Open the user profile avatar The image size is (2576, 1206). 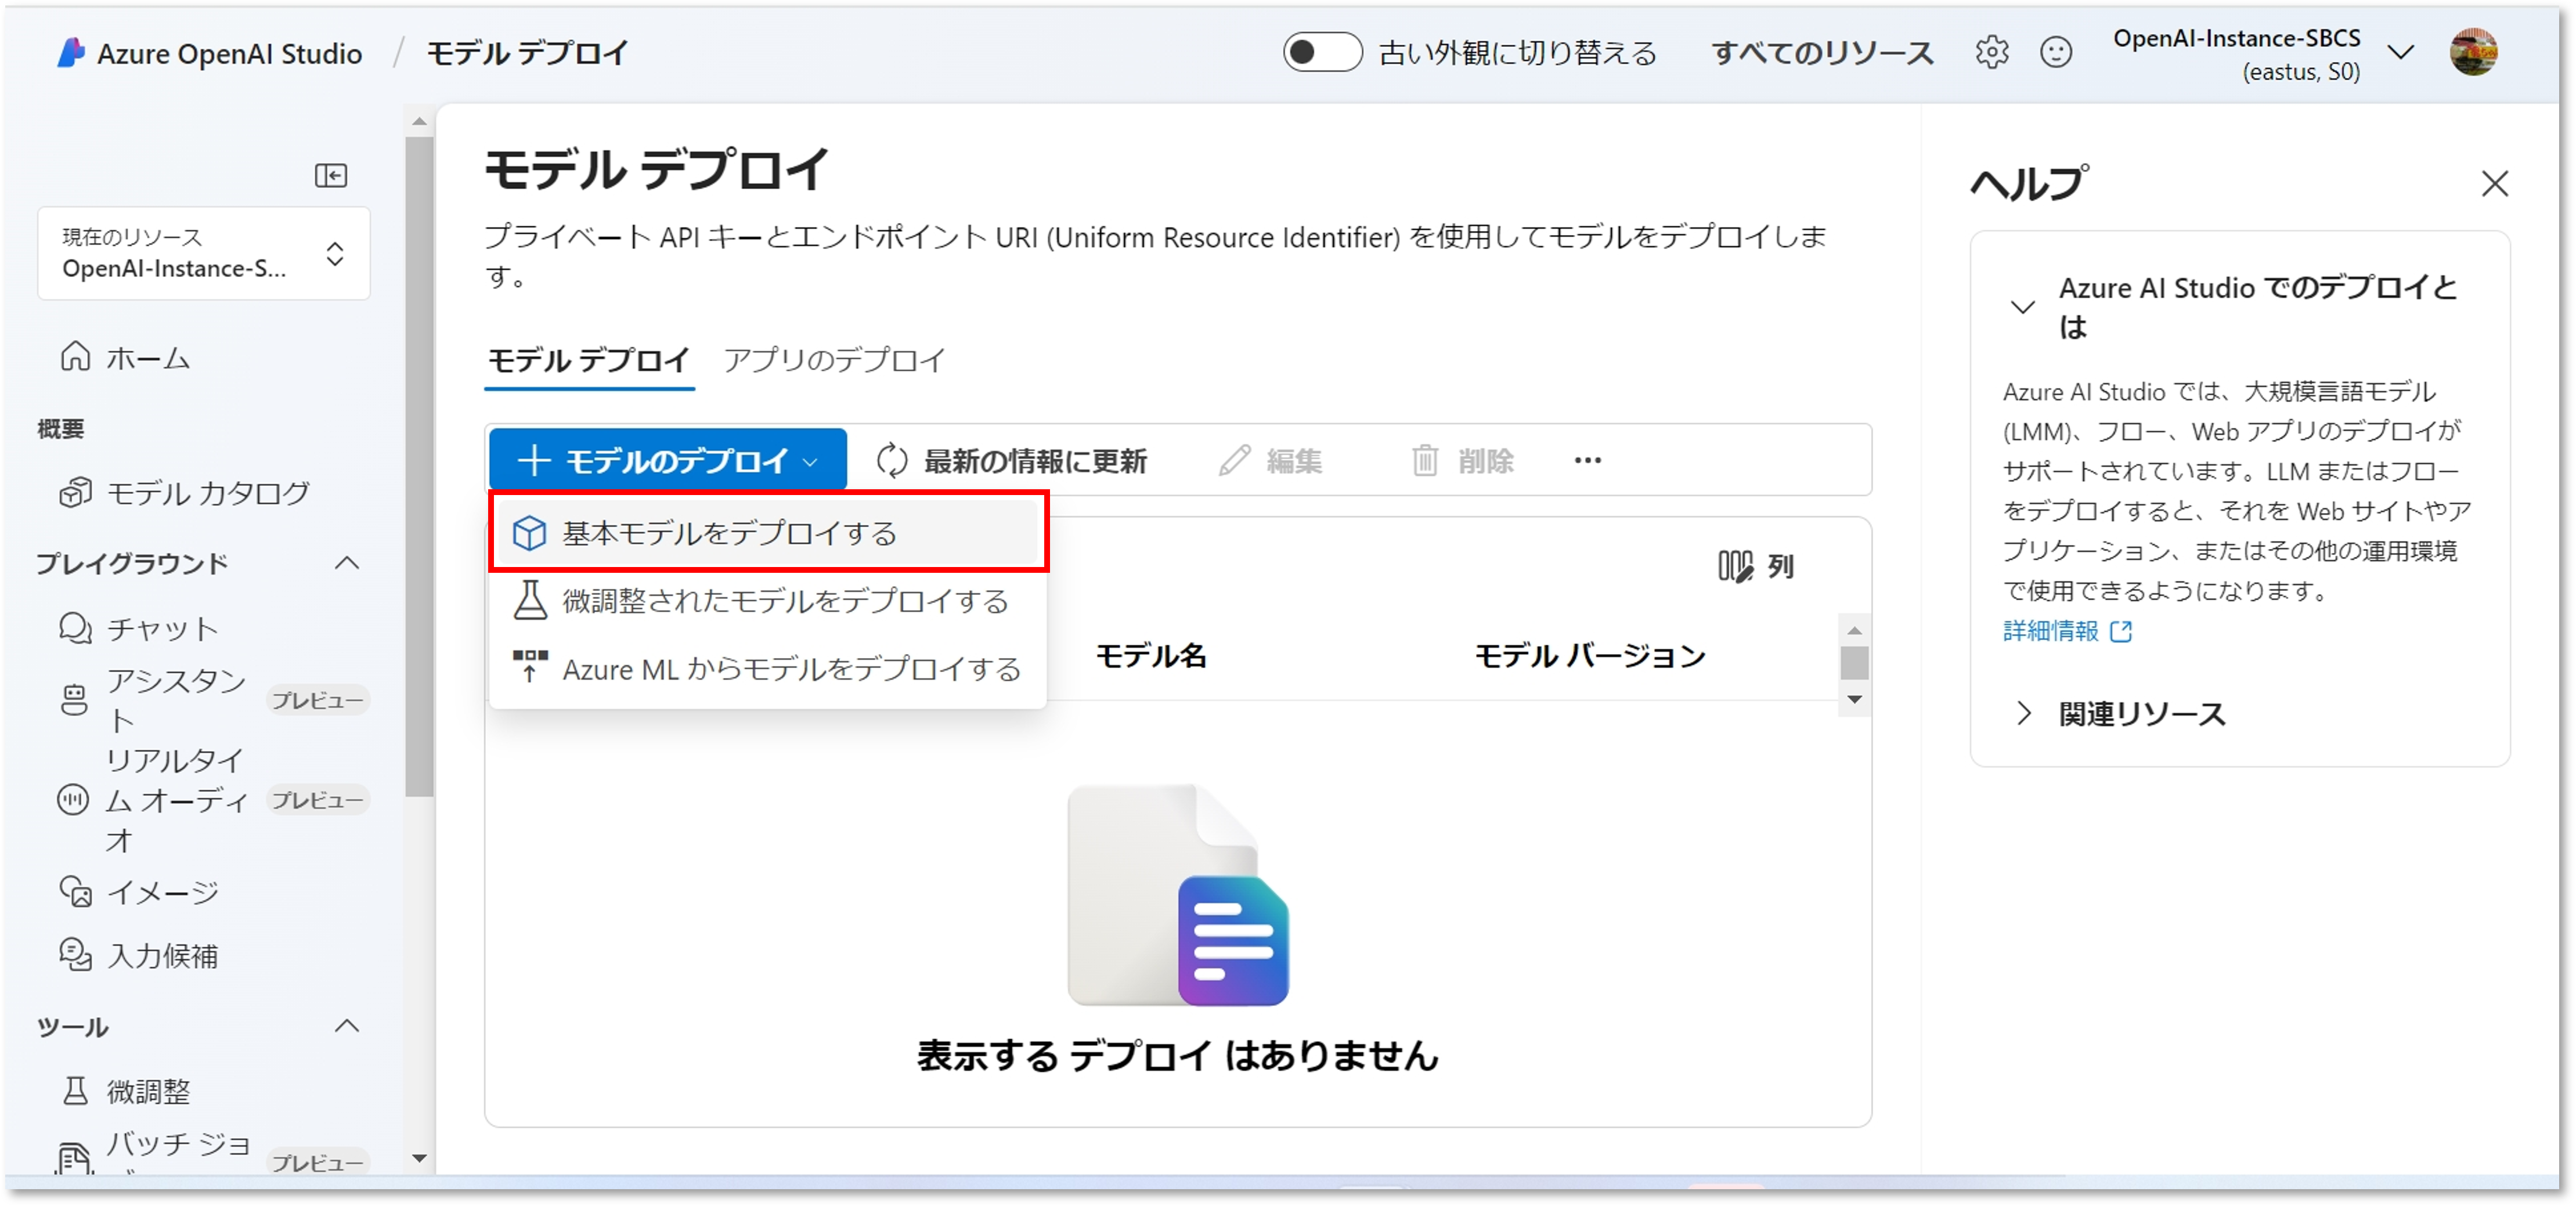[2473, 52]
